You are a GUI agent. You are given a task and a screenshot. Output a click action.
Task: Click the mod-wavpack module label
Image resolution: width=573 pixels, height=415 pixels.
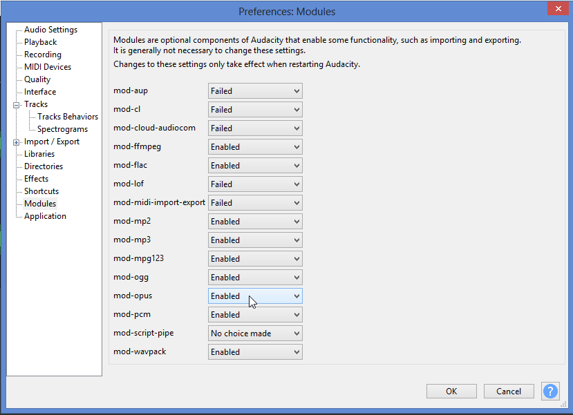[140, 351]
